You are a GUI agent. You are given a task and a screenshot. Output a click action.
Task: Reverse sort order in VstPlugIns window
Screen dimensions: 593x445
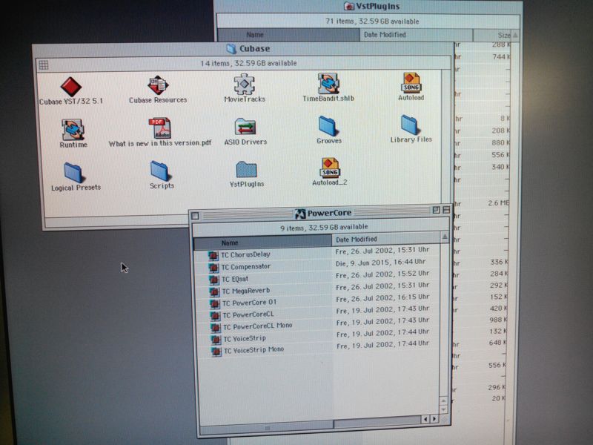coord(515,35)
